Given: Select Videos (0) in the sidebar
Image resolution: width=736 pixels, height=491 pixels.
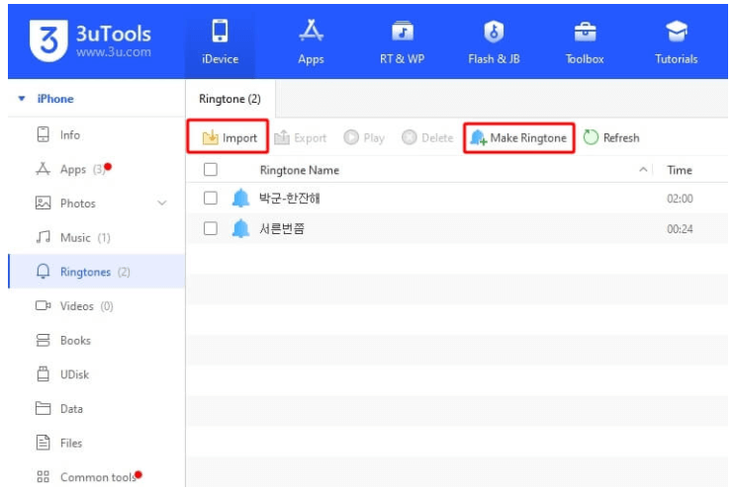Looking at the screenshot, I should [x=96, y=306].
